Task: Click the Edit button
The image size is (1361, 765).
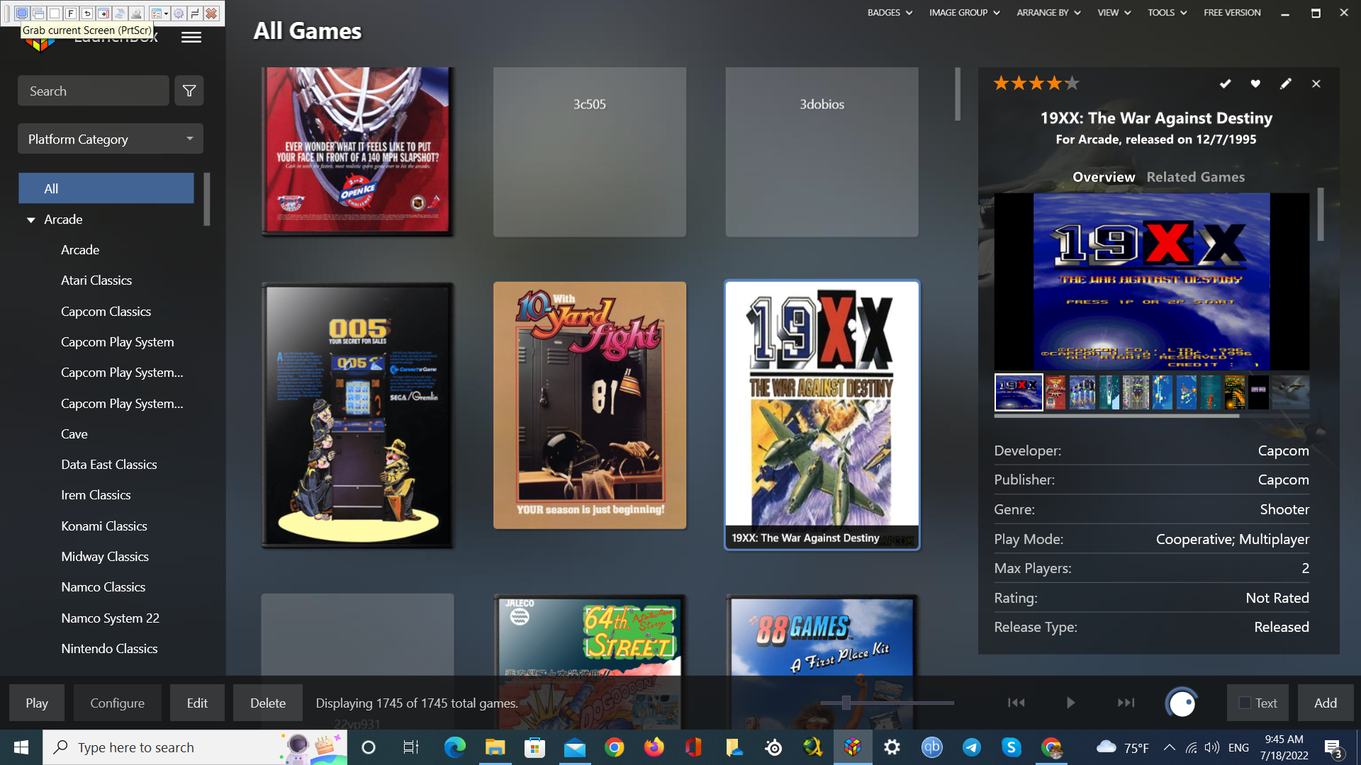Action: [x=197, y=703]
